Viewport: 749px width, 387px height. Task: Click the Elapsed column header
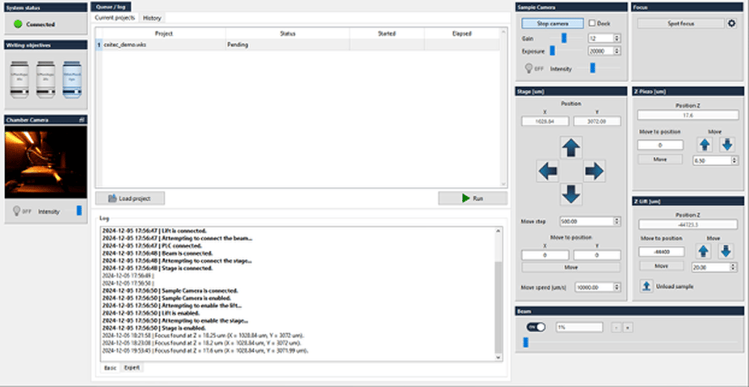[x=462, y=33]
